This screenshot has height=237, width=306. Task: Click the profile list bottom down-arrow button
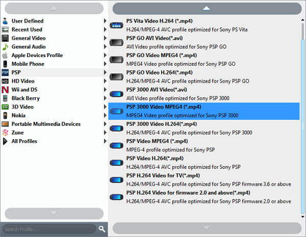click(x=207, y=228)
